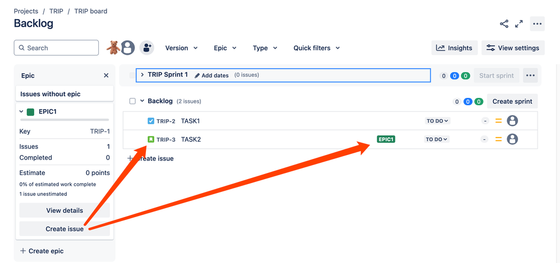Go to TRIP board breadcrumb
This screenshot has height=263, width=560.
pos(91,11)
